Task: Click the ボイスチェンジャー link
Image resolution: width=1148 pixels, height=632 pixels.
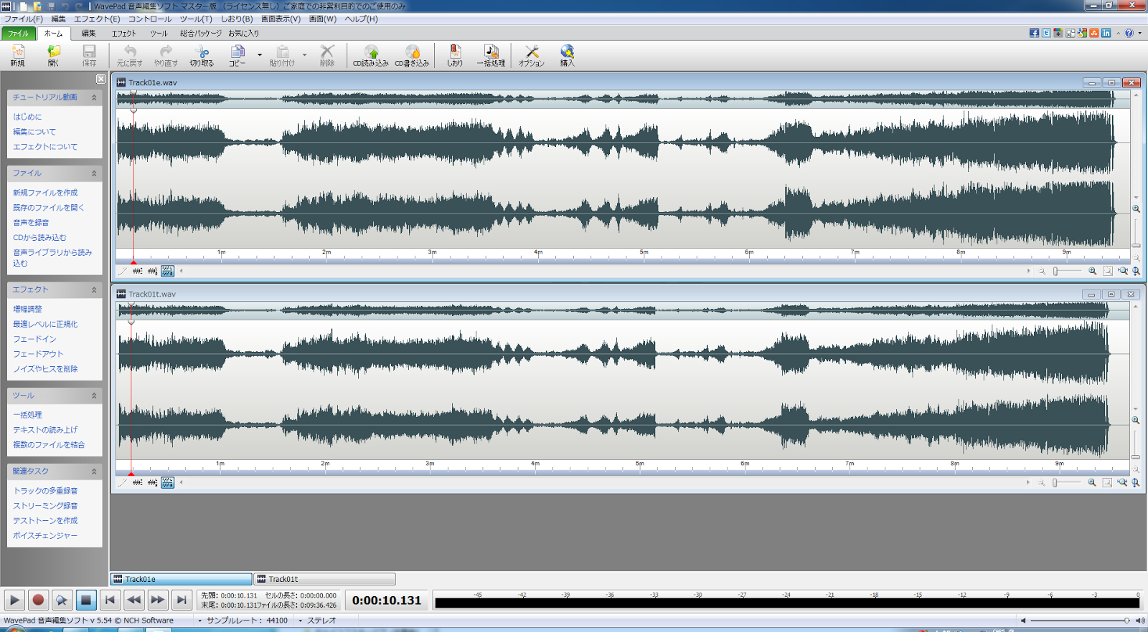Action: (x=45, y=536)
